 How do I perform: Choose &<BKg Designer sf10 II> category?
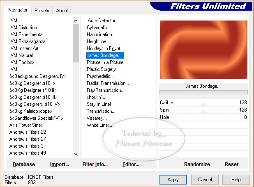(33, 90)
